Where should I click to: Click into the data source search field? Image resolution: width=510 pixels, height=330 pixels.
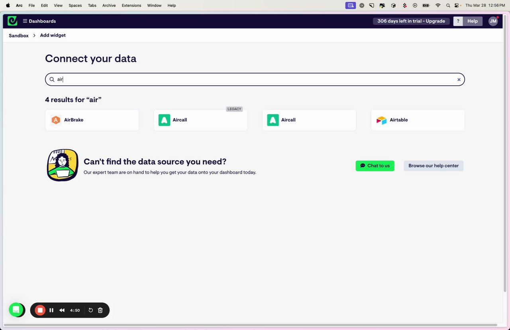coord(255,79)
